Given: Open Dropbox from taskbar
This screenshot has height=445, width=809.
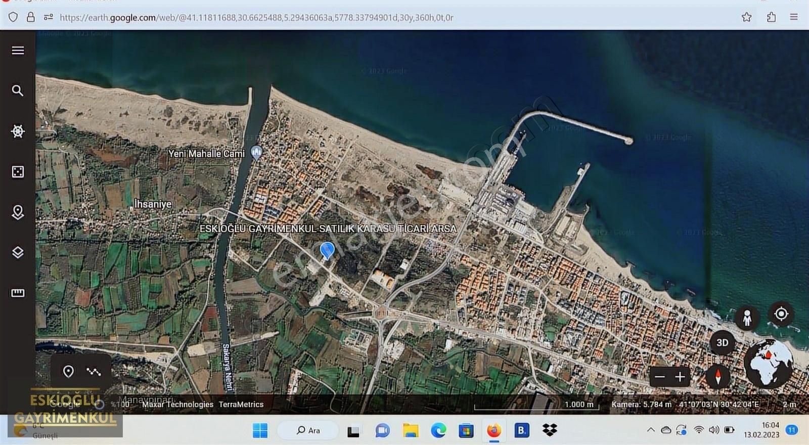Looking at the screenshot, I should click(550, 430).
